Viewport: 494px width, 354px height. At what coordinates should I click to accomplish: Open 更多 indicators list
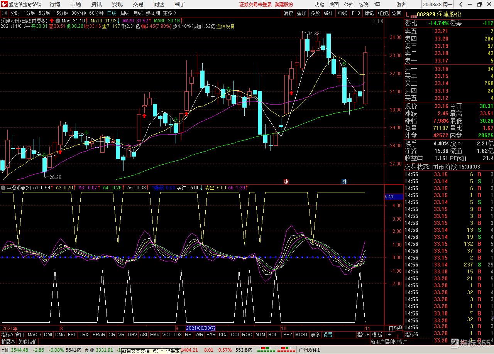point(316,335)
